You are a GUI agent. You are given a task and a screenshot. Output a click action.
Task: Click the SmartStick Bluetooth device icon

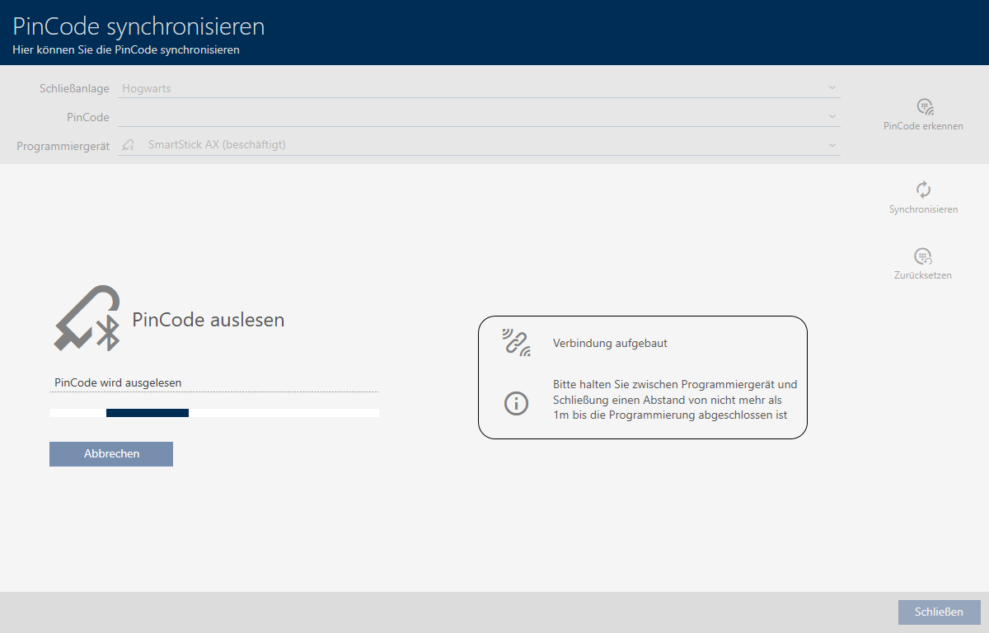pyautogui.click(x=87, y=319)
